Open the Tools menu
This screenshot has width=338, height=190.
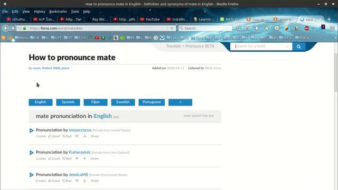click(x=75, y=12)
